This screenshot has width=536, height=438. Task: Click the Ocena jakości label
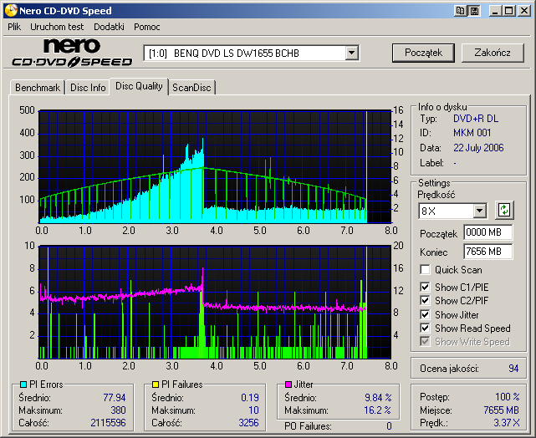tap(449, 369)
